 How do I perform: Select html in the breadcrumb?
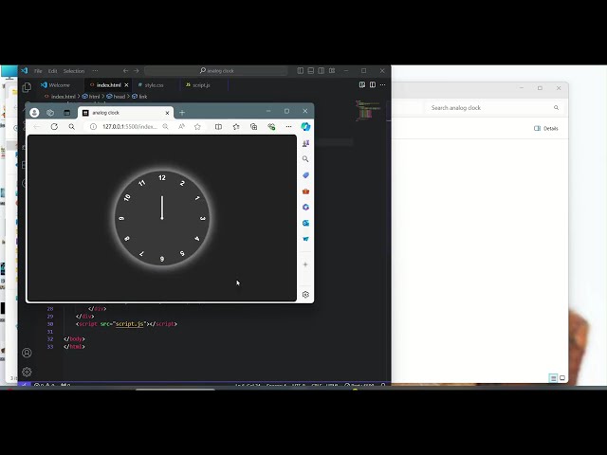[94, 97]
